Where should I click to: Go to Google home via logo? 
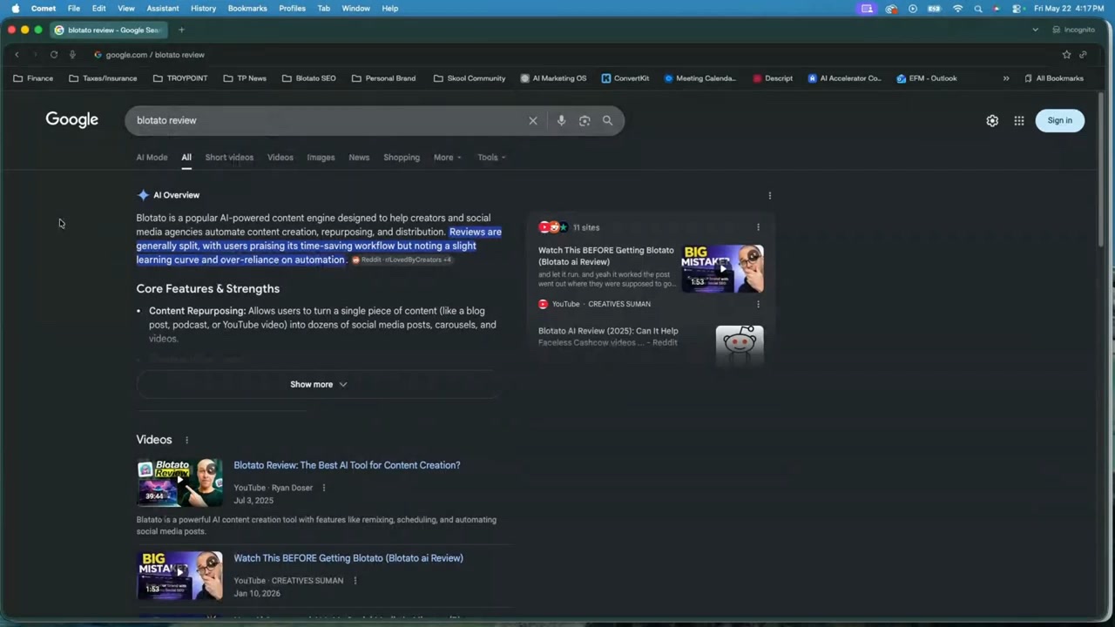click(72, 120)
